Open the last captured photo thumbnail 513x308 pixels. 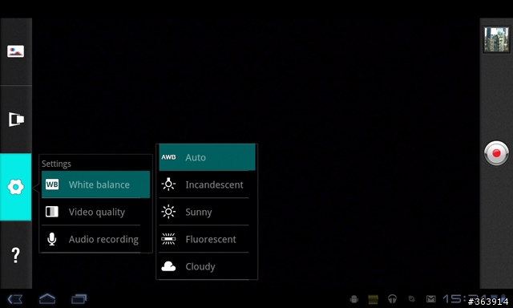click(x=496, y=39)
